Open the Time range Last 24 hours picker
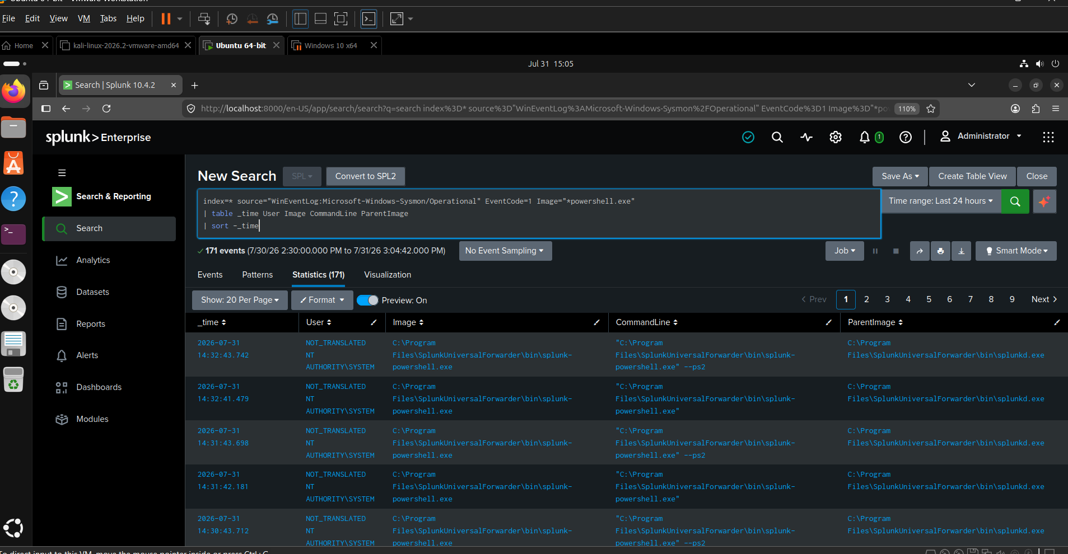 (x=940, y=201)
